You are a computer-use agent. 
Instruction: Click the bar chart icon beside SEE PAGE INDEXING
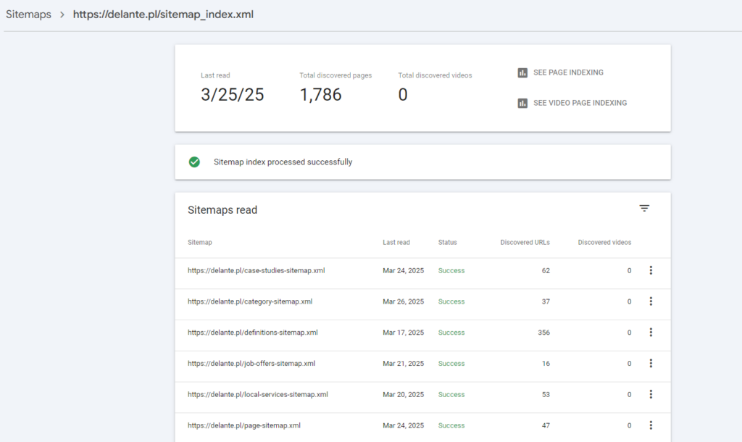tap(522, 72)
